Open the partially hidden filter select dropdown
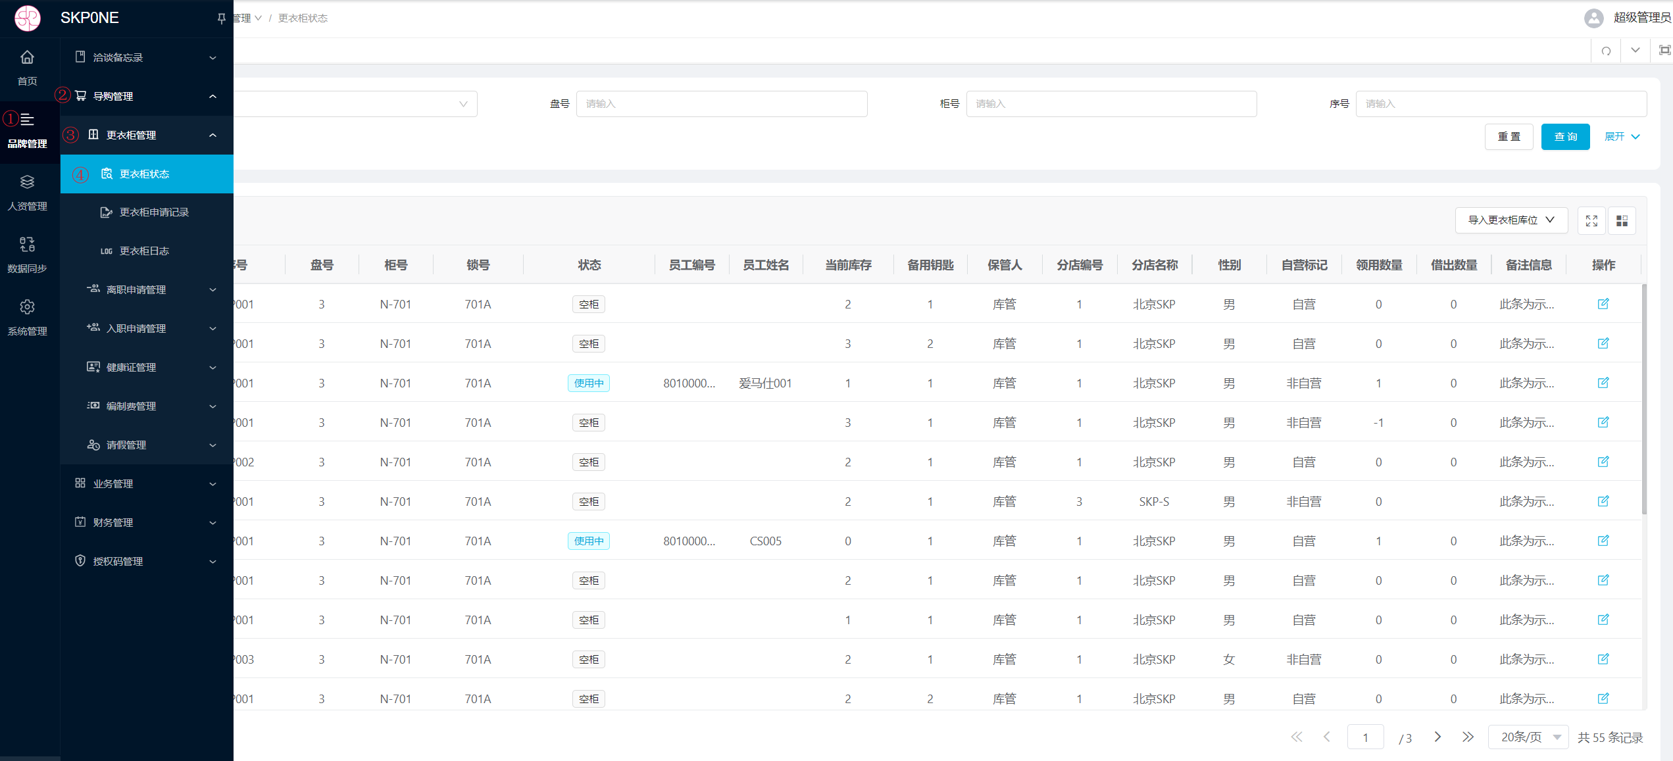Viewport: 1673px width, 761px height. (x=355, y=104)
